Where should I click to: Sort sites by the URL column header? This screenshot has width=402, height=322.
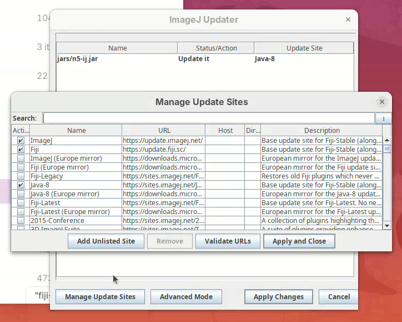tap(164, 131)
